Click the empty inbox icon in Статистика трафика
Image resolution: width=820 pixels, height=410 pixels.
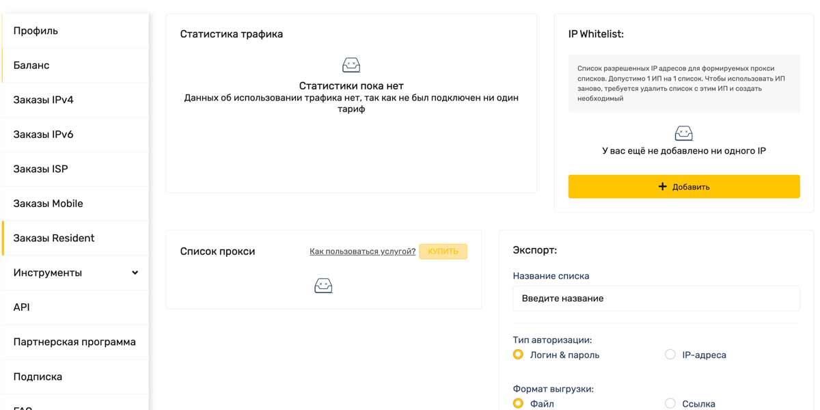pos(351,66)
